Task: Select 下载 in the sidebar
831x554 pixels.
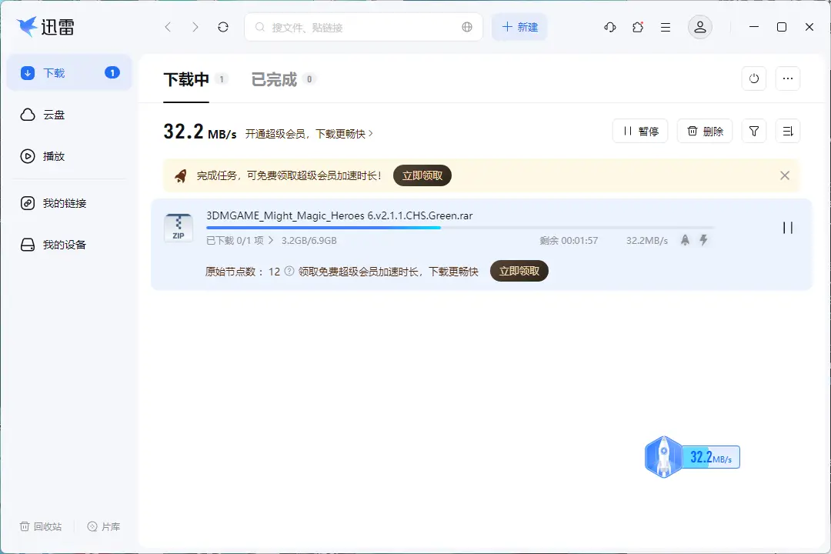Action: (x=69, y=72)
